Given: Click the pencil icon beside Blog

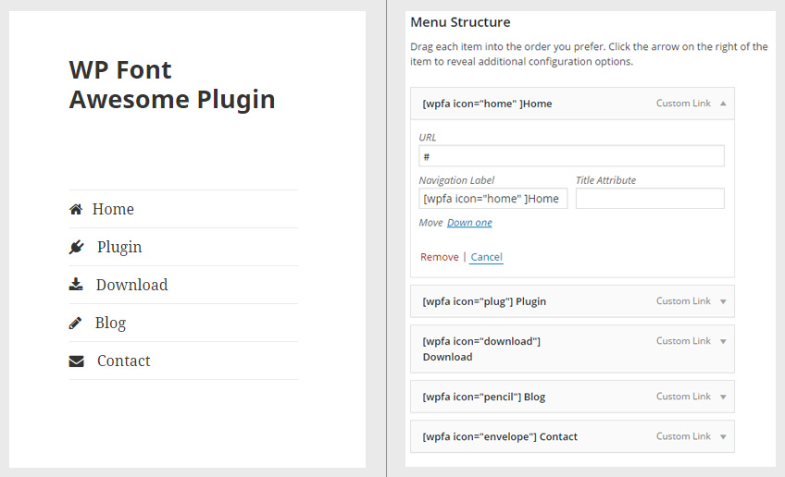Looking at the screenshot, I should (x=76, y=323).
